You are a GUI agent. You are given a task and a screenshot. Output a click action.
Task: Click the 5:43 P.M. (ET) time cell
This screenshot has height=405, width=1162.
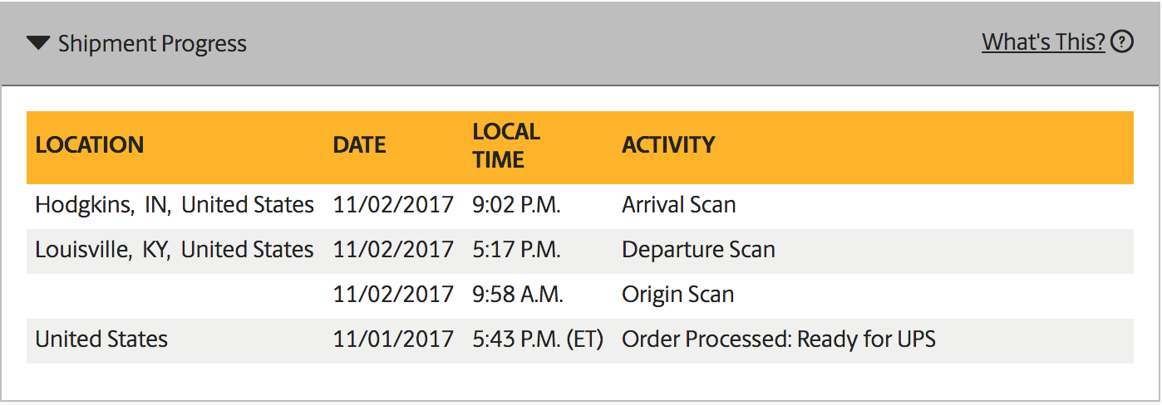point(538,339)
